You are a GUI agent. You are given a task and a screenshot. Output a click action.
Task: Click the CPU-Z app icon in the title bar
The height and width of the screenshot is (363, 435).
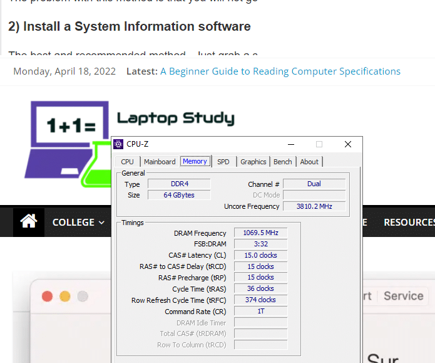(x=118, y=144)
